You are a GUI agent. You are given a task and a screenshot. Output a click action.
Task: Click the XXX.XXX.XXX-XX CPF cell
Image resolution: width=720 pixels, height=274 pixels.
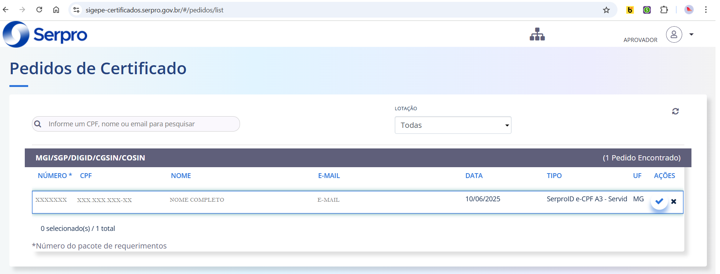tap(104, 200)
